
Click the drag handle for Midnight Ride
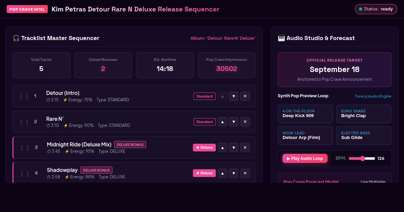click(x=25, y=147)
